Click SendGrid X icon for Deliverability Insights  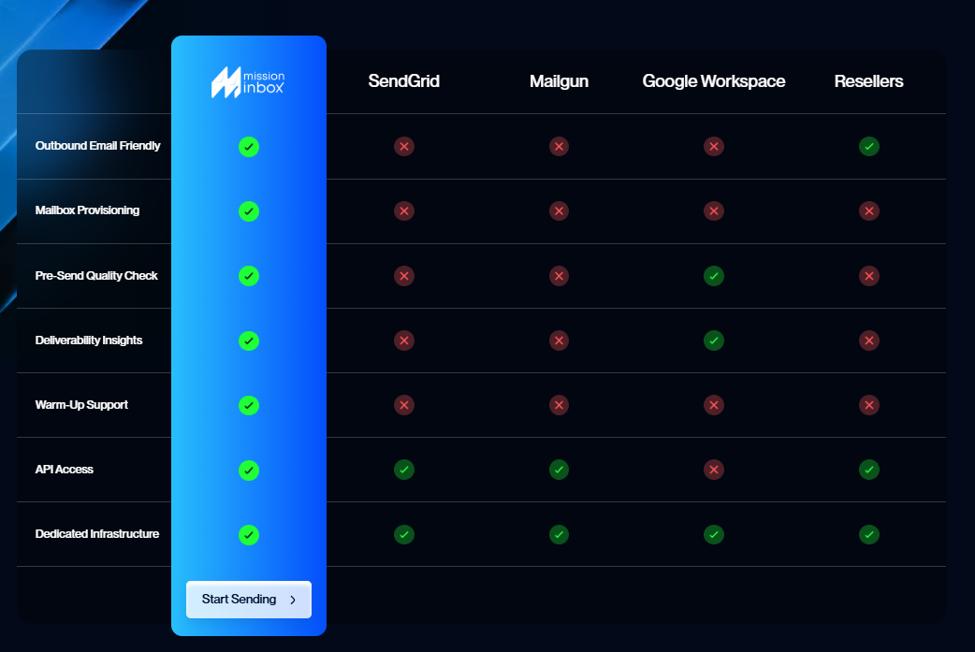(x=404, y=340)
